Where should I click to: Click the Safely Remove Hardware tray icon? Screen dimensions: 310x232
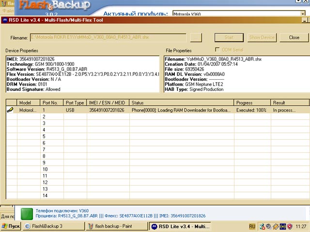tap(276, 226)
